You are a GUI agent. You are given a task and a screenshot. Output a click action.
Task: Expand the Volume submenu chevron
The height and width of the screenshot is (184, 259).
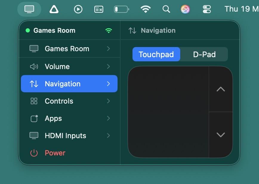point(108,66)
